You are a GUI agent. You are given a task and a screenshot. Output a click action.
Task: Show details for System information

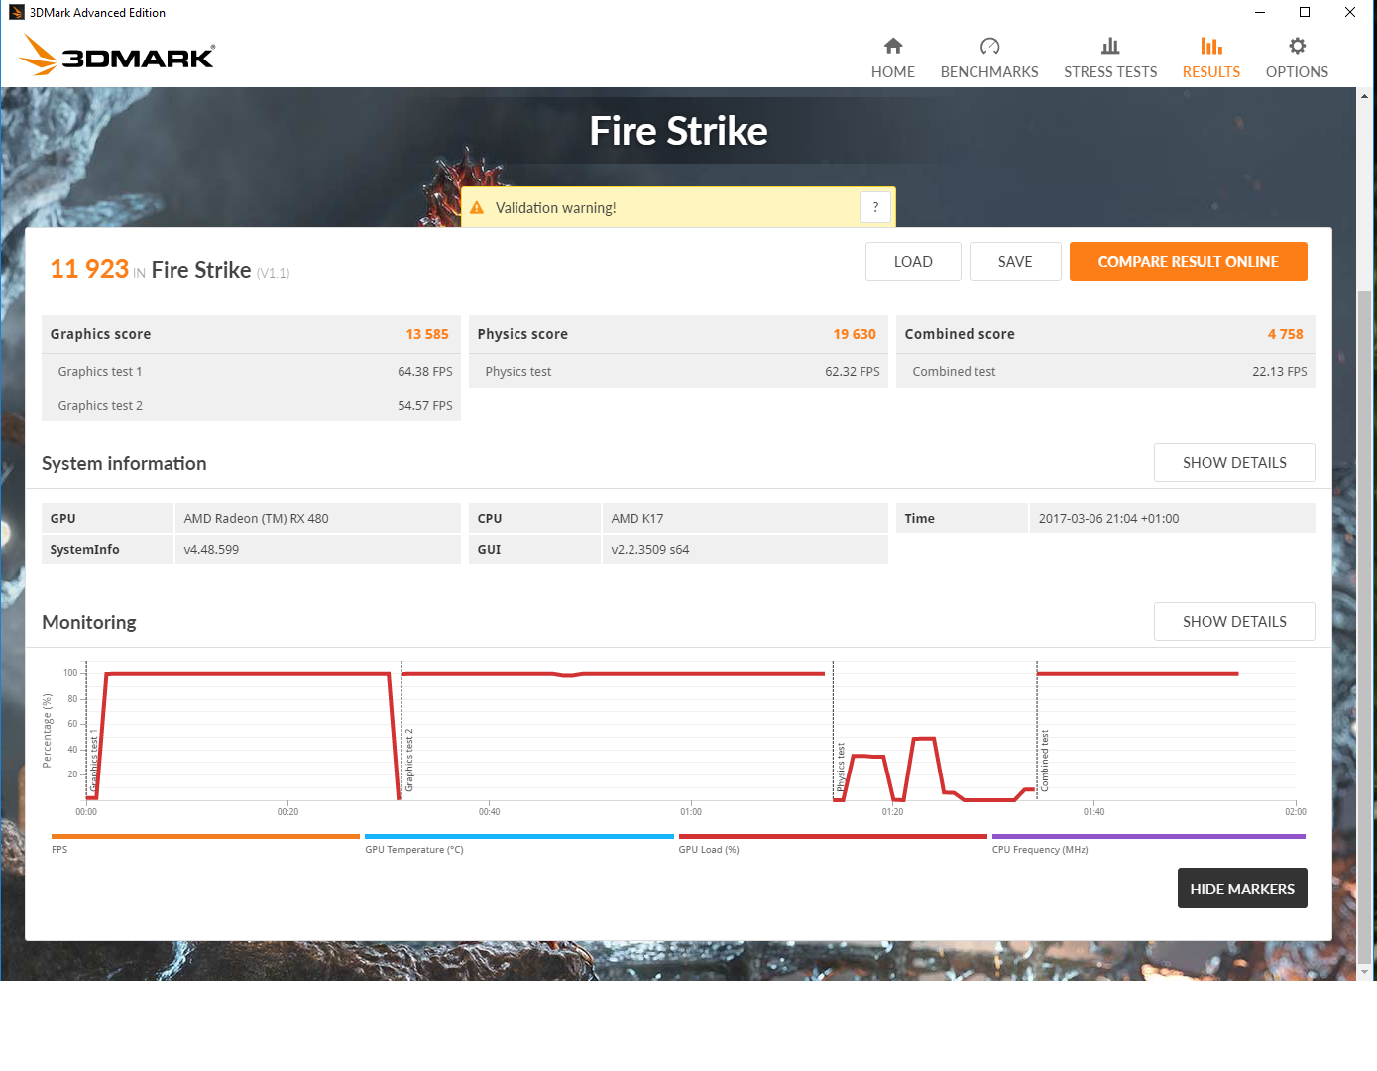[x=1234, y=463]
